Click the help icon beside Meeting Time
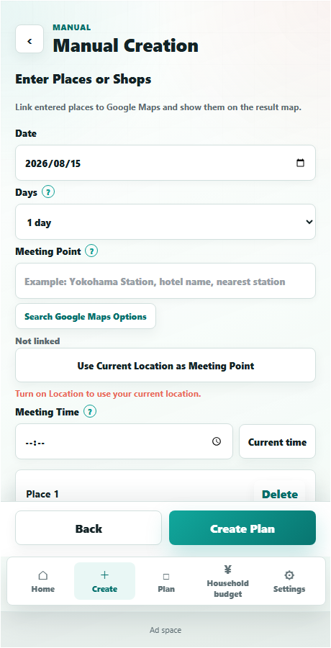Viewport: 331px width, 648px height. (90, 412)
